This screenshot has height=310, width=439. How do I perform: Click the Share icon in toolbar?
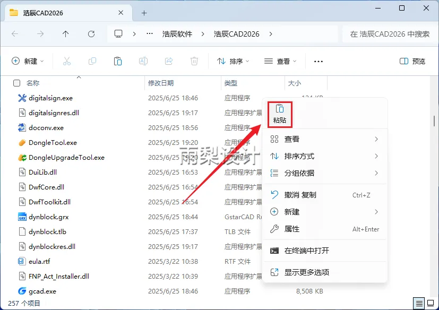click(x=169, y=61)
